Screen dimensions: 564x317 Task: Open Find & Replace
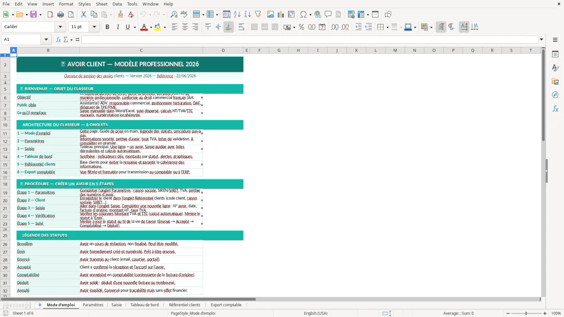pyautogui.click(x=174, y=15)
